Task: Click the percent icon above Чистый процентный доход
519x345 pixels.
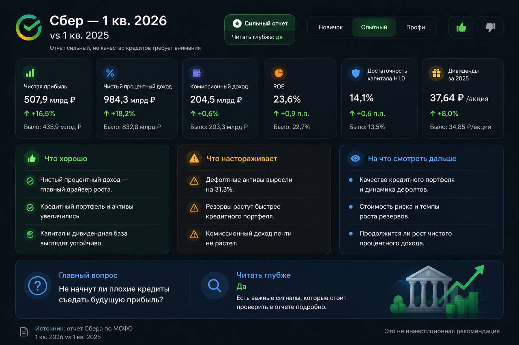Action: [x=110, y=73]
